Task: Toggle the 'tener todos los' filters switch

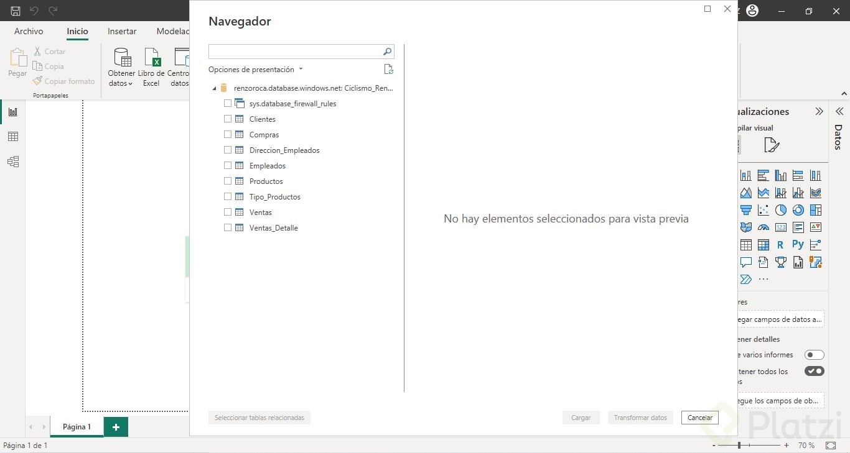Action: pyautogui.click(x=814, y=371)
